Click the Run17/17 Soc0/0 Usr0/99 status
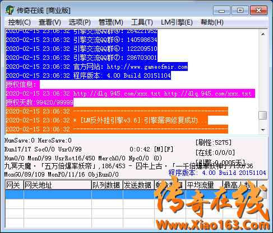273x233 pixels. 43,149
